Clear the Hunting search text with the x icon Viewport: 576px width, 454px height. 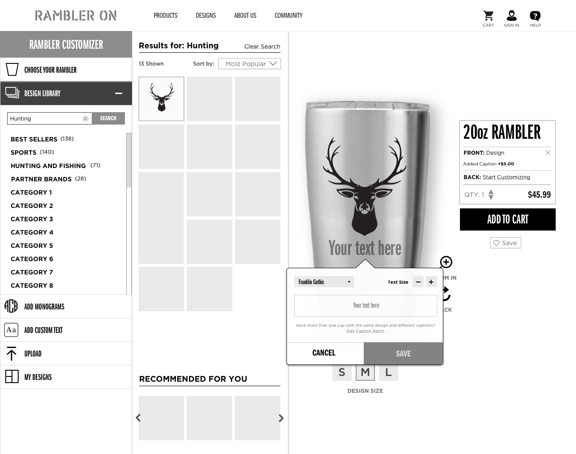pyautogui.click(x=86, y=119)
